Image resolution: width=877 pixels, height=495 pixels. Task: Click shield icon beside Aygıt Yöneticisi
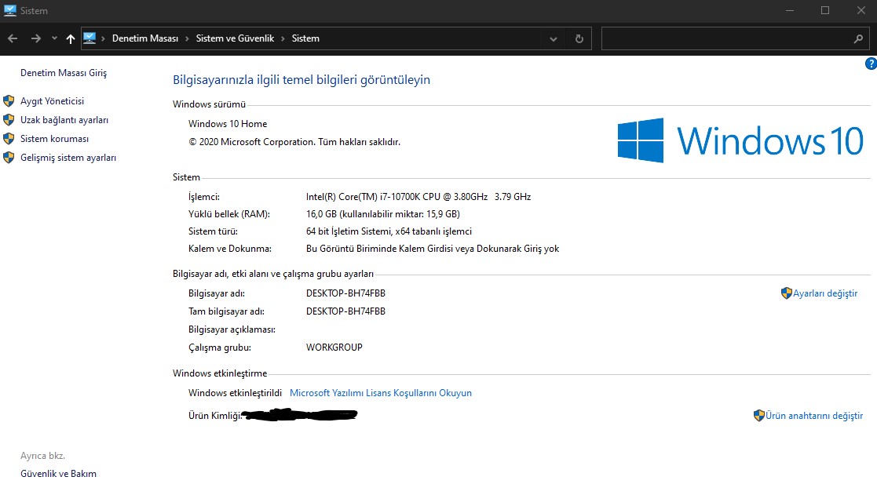(x=9, y=101)
